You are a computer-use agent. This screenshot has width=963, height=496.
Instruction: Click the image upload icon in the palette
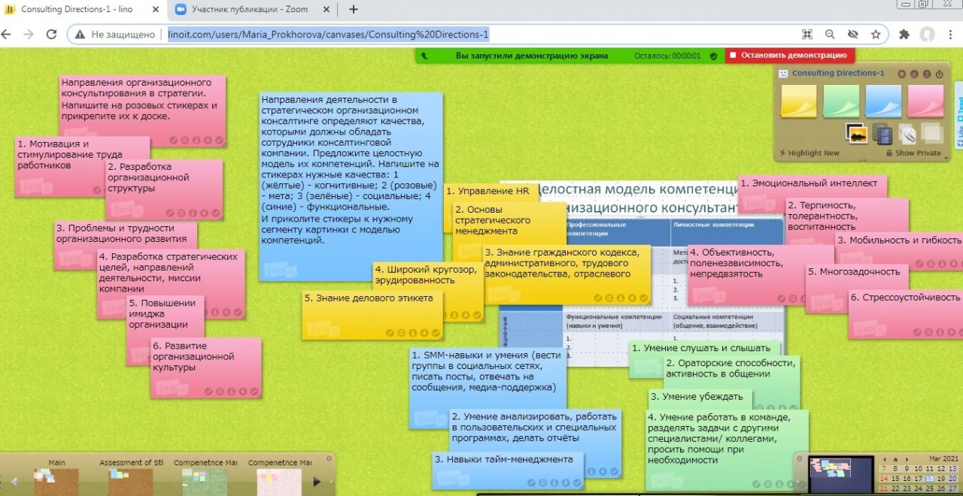click(857, 134)
